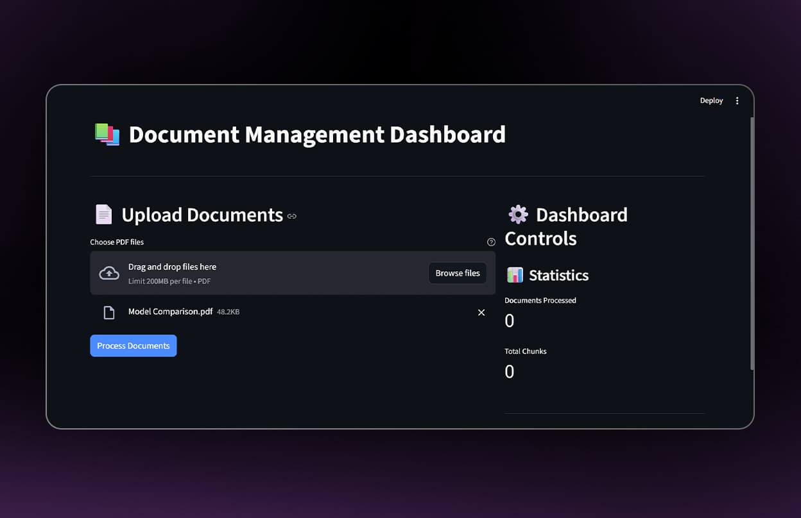Viewport: 801px width, 518px height.
Task: Open the three-dot main menu
Action: [x=737, y=101]
